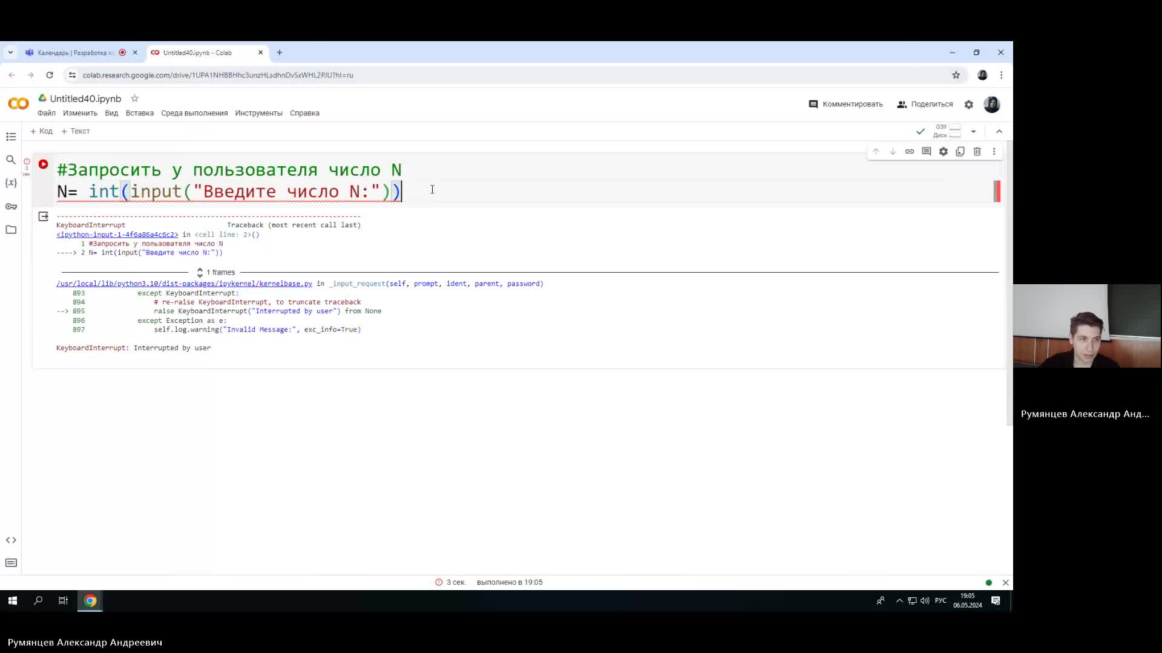Close the bottom status bar with X
The image size is (1162, 653).
click(1006, 583)
